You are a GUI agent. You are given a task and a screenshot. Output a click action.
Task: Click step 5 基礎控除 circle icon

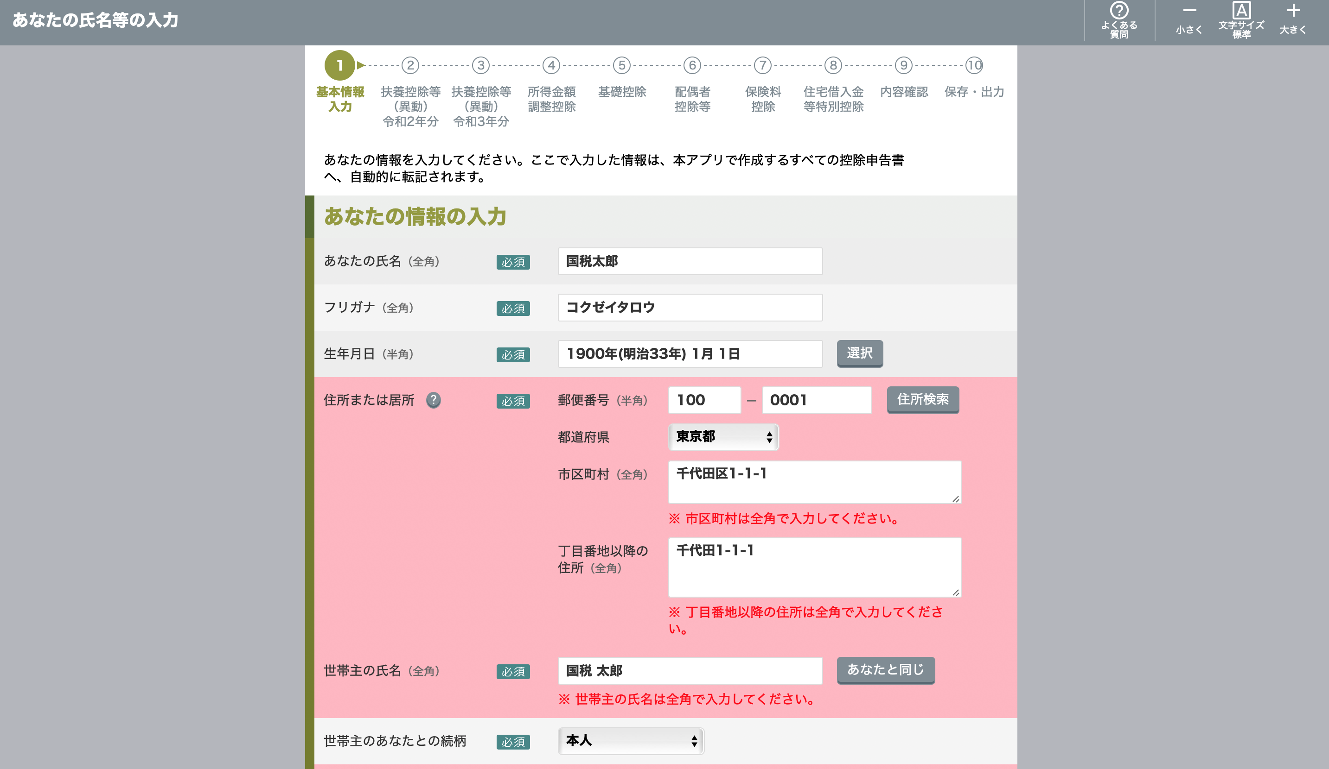coord(622,65)
